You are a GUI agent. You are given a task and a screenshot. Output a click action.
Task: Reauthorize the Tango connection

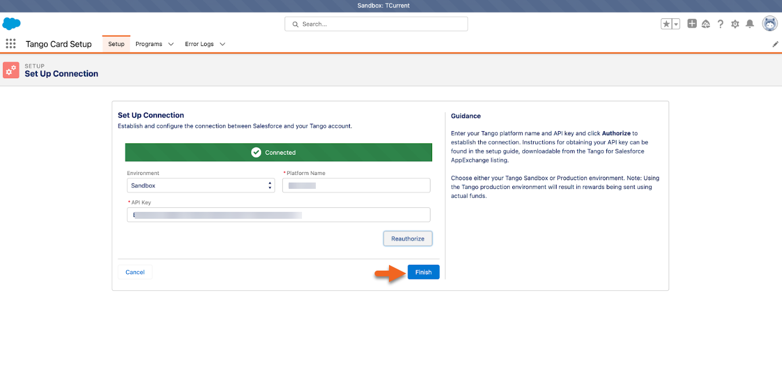(407, 238)
